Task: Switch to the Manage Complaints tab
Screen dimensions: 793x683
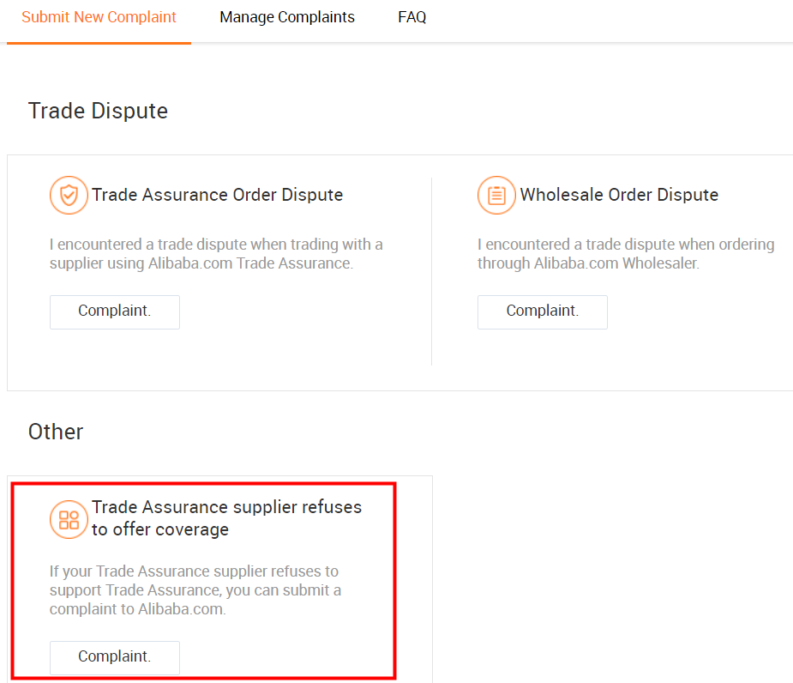Action: click(x=286, y=17)
